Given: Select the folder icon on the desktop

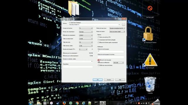Looking at the screenshot, I should 74,8.
